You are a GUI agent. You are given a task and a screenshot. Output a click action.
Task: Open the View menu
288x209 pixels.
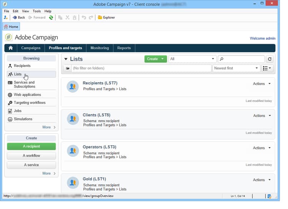25,11
